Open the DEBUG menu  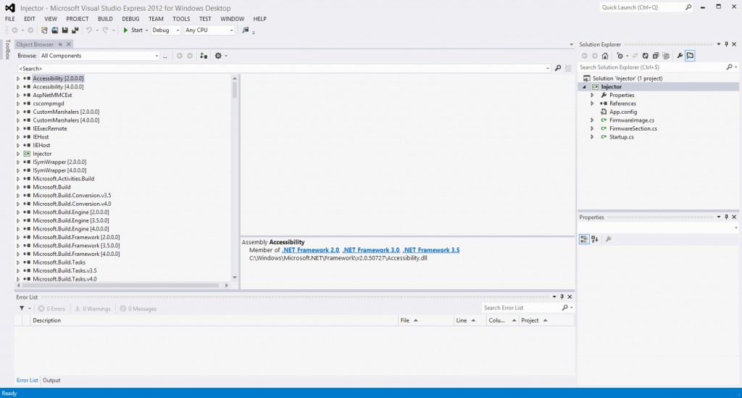[130, 19]
